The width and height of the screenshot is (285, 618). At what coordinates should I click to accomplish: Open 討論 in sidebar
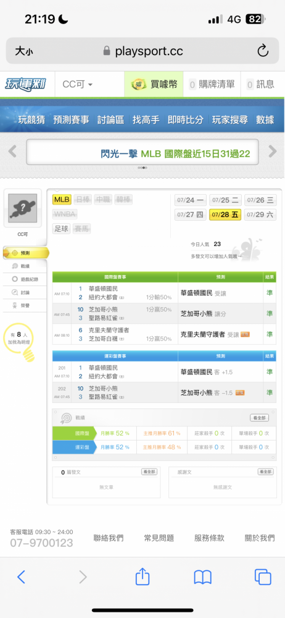[21, 292]
